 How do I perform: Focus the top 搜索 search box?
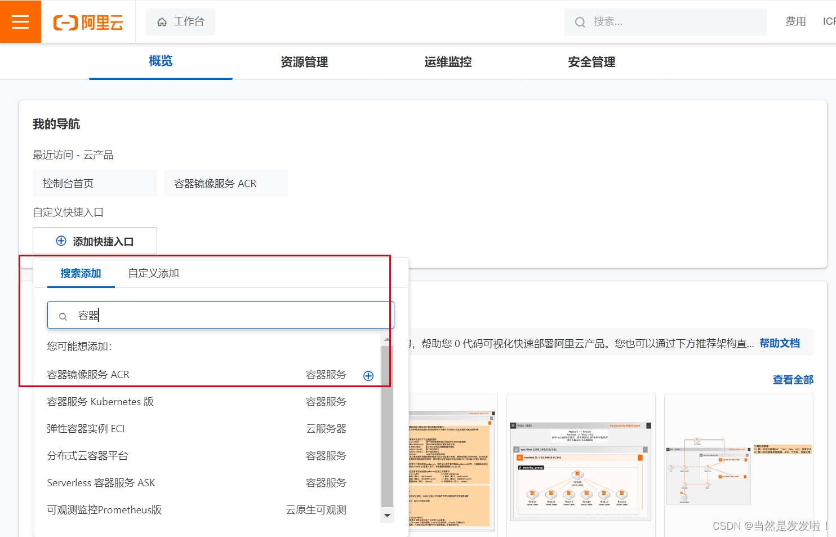click(x=665, y=22)
